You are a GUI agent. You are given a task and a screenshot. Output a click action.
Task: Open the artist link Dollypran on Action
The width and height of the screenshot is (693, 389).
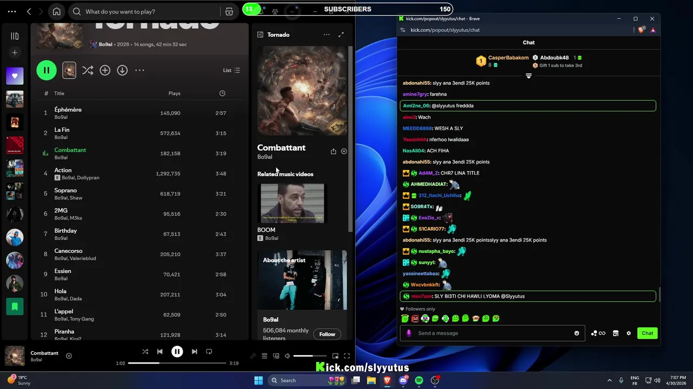point(88,178)
